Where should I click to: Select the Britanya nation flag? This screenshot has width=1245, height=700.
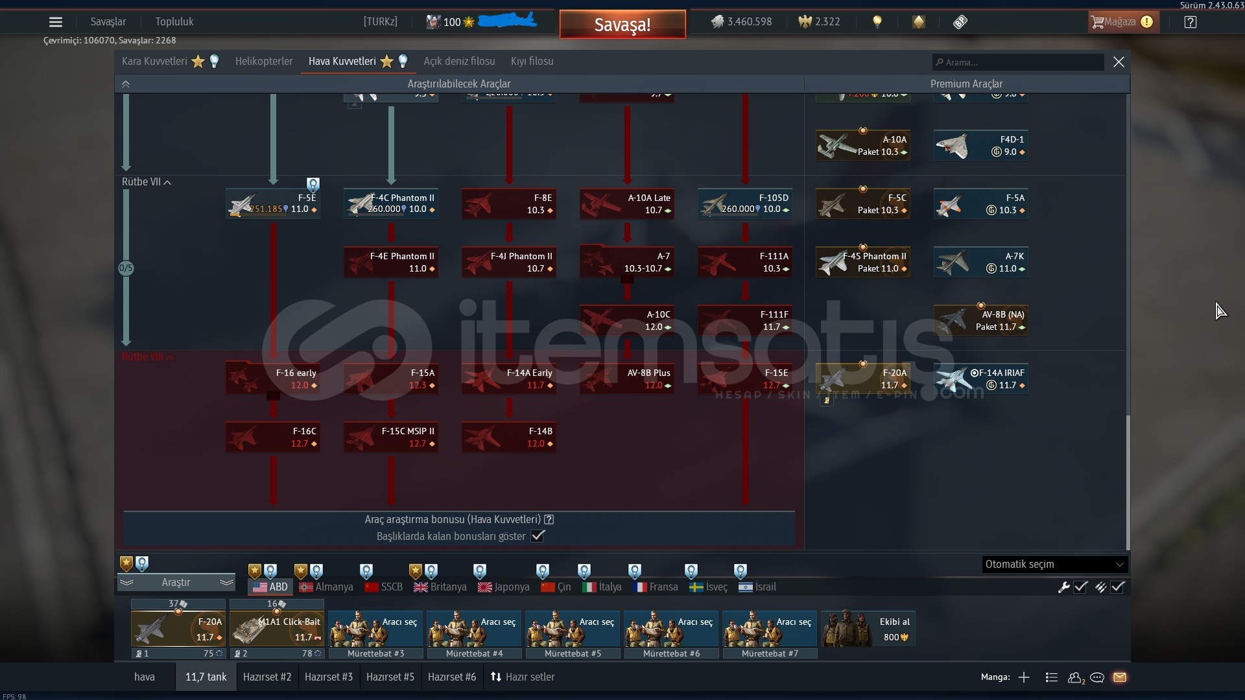(440, 587)
